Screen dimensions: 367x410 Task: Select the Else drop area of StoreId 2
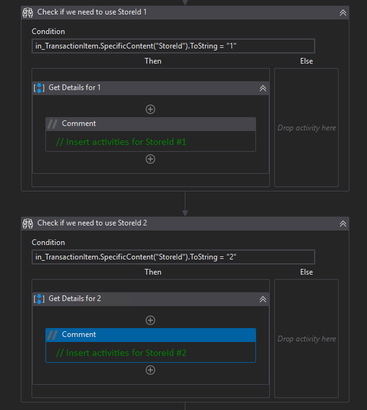(x=306, y=339)
